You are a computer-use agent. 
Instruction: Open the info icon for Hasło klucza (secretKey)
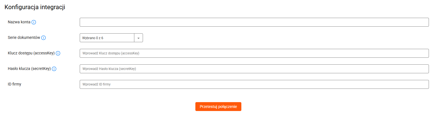[54, 69]
